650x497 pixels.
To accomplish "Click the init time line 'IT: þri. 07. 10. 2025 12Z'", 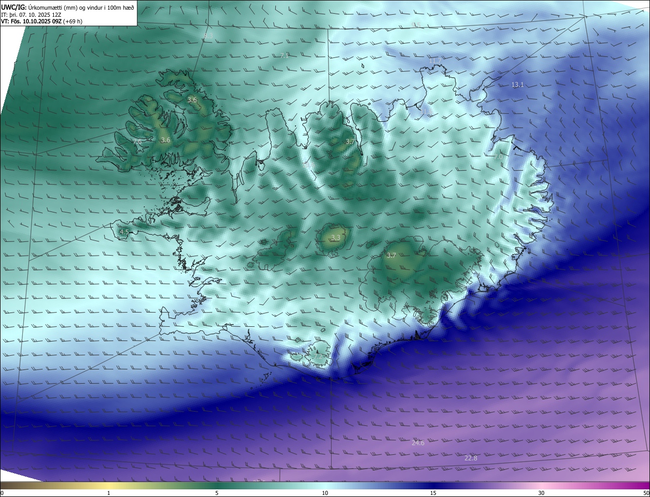I will pyautogui.click(x=31, y=14).
